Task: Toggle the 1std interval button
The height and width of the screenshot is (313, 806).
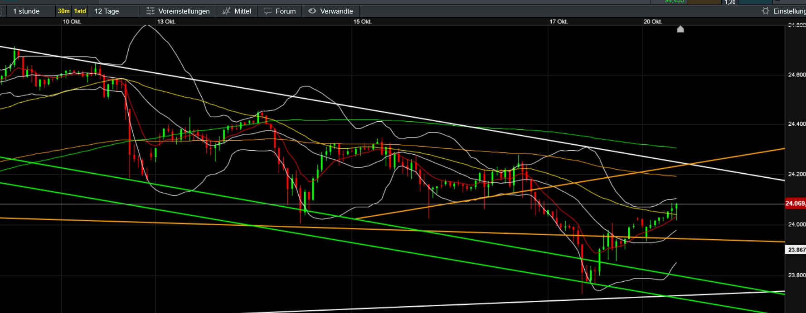Action: (x=80, y=11)
